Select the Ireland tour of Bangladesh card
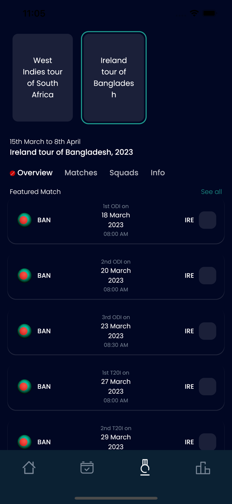The width and height of the screenshot is (232, 504). pos(114,77)
